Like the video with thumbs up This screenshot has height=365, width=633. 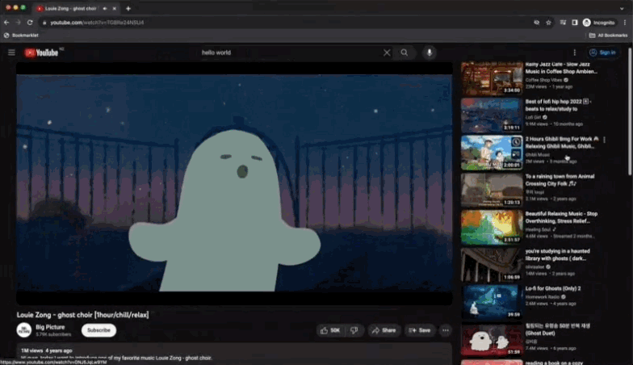[x=330, y=330]
